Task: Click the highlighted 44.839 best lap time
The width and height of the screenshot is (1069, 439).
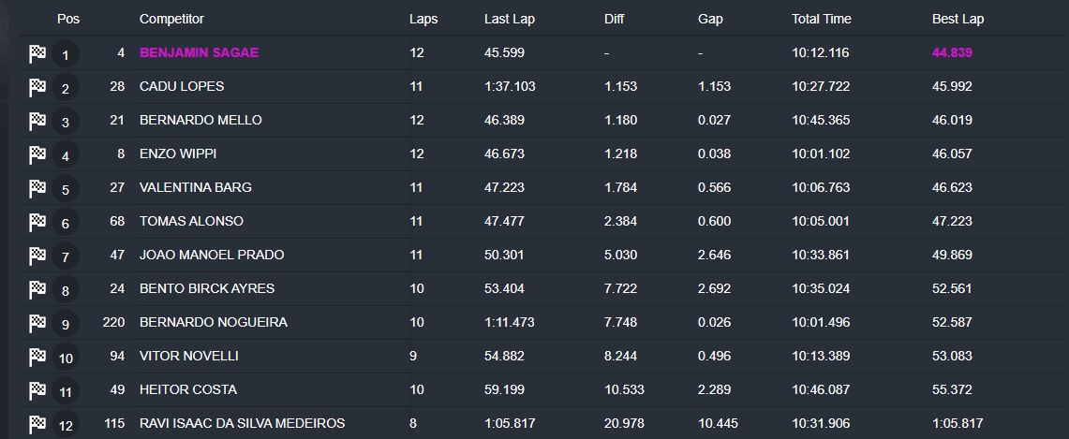Action: coord(952,52)
